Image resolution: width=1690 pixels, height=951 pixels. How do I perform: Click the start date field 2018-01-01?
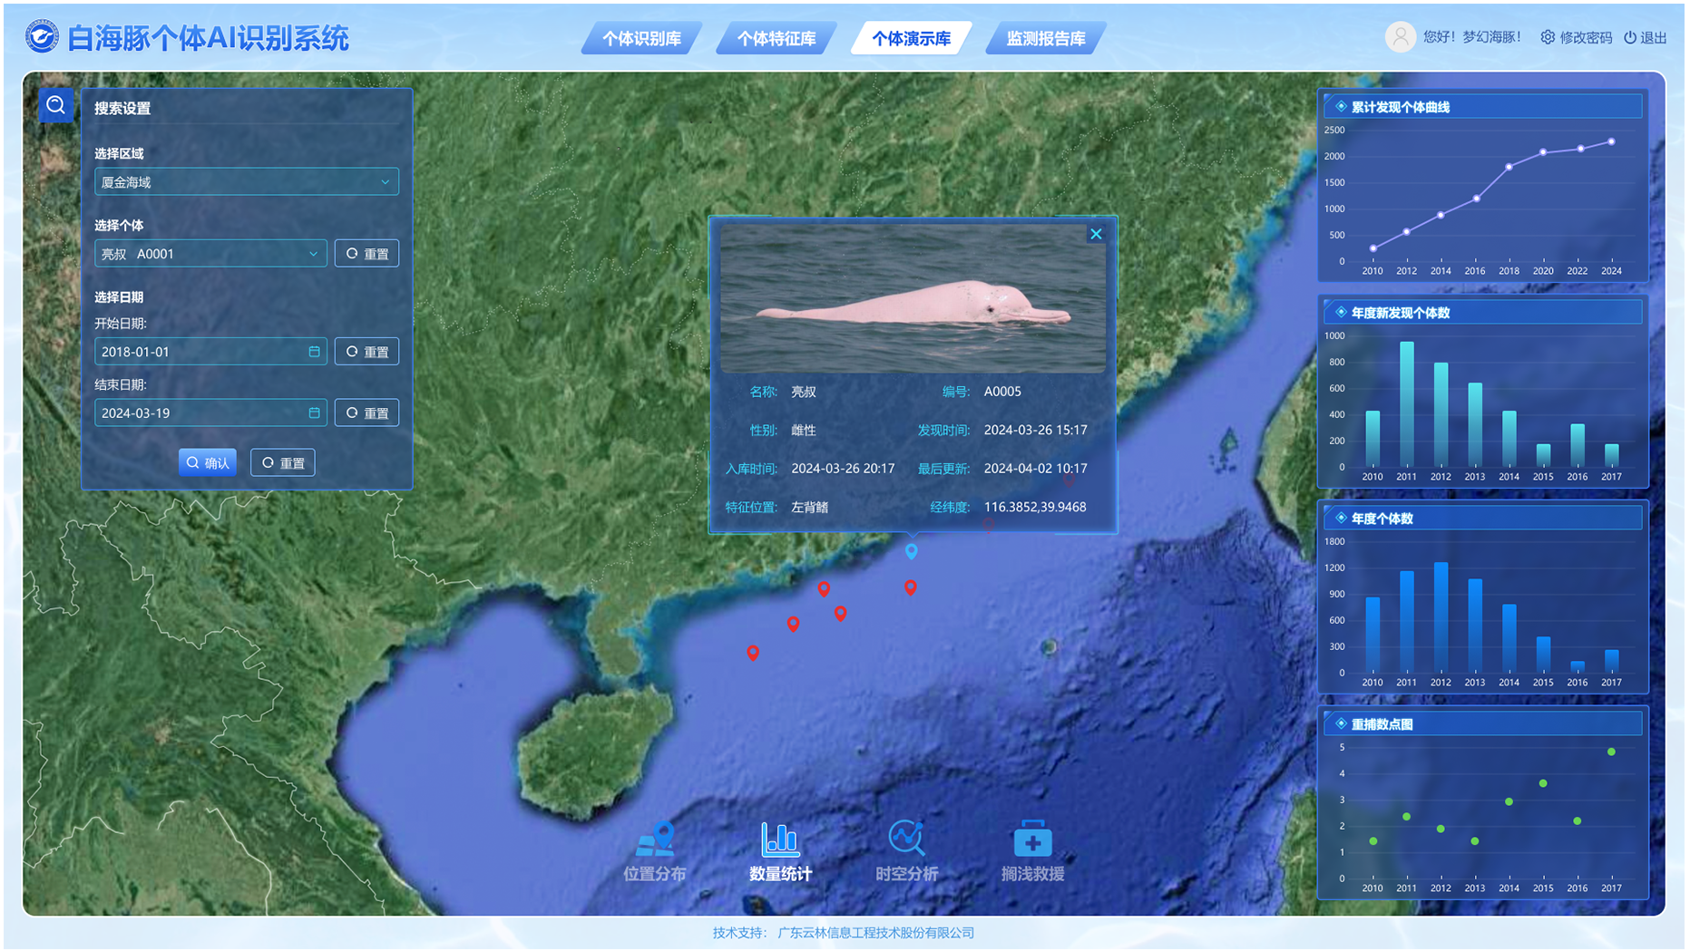[210, 352]
